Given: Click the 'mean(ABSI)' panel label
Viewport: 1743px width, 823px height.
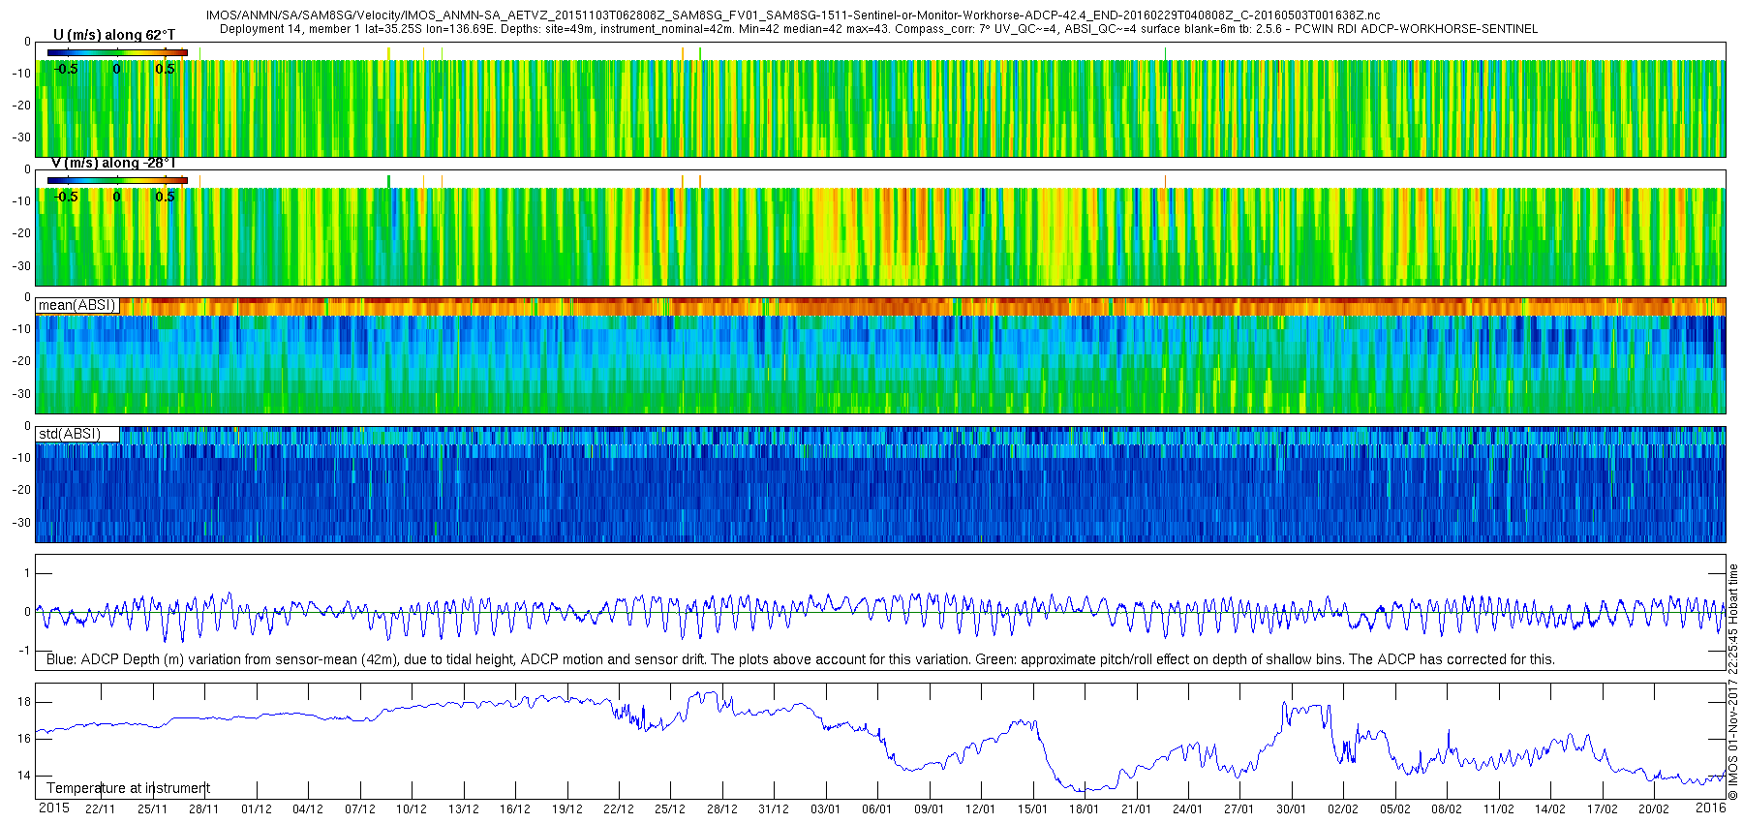Looking at the screenshot, I should tap(76, 305).
